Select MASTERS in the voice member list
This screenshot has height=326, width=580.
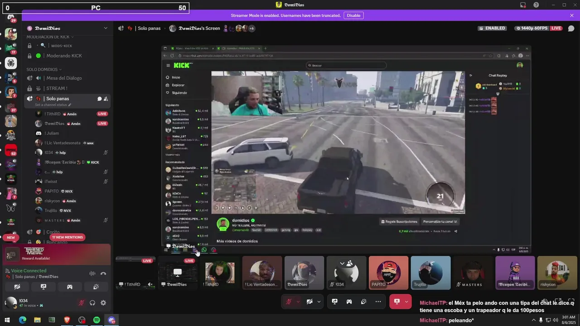(x=72, y=221)
